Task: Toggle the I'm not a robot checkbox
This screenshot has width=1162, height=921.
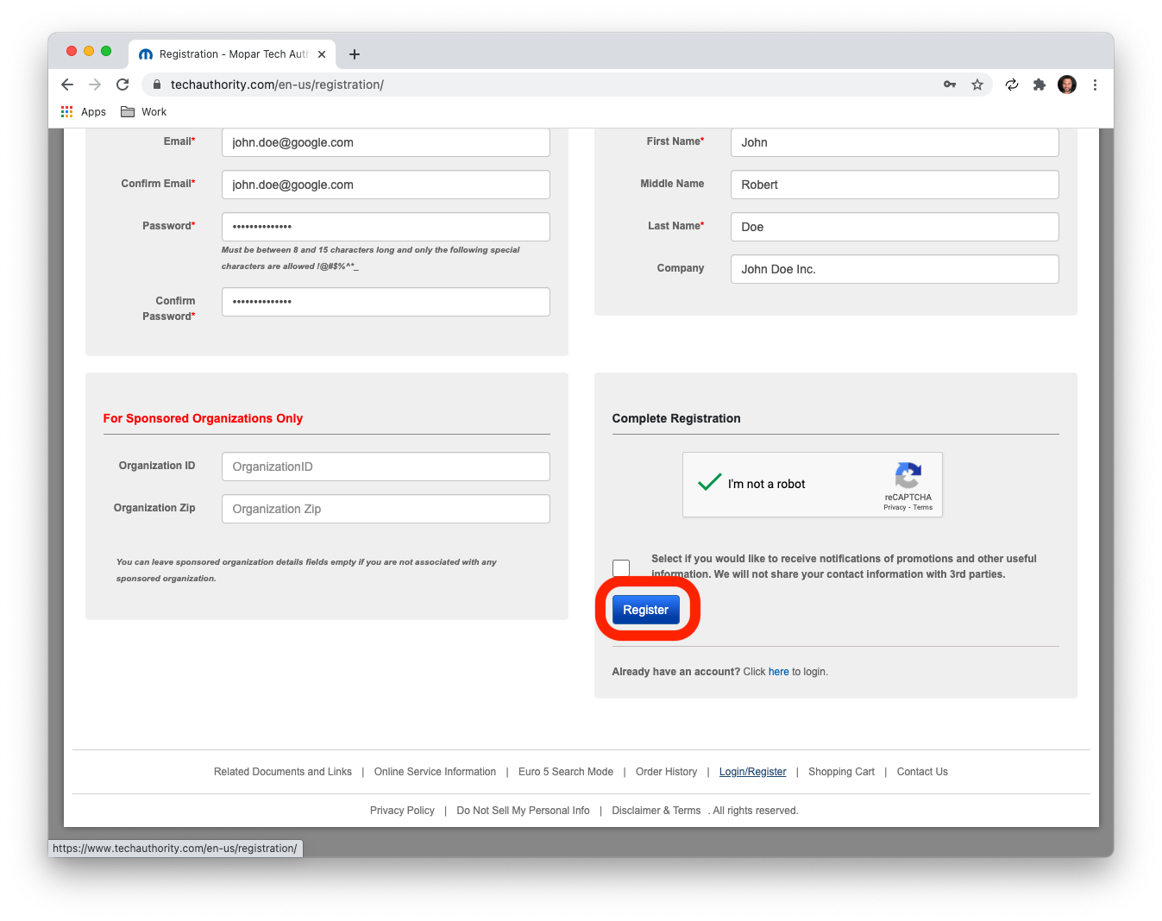Action: [709, 483]
